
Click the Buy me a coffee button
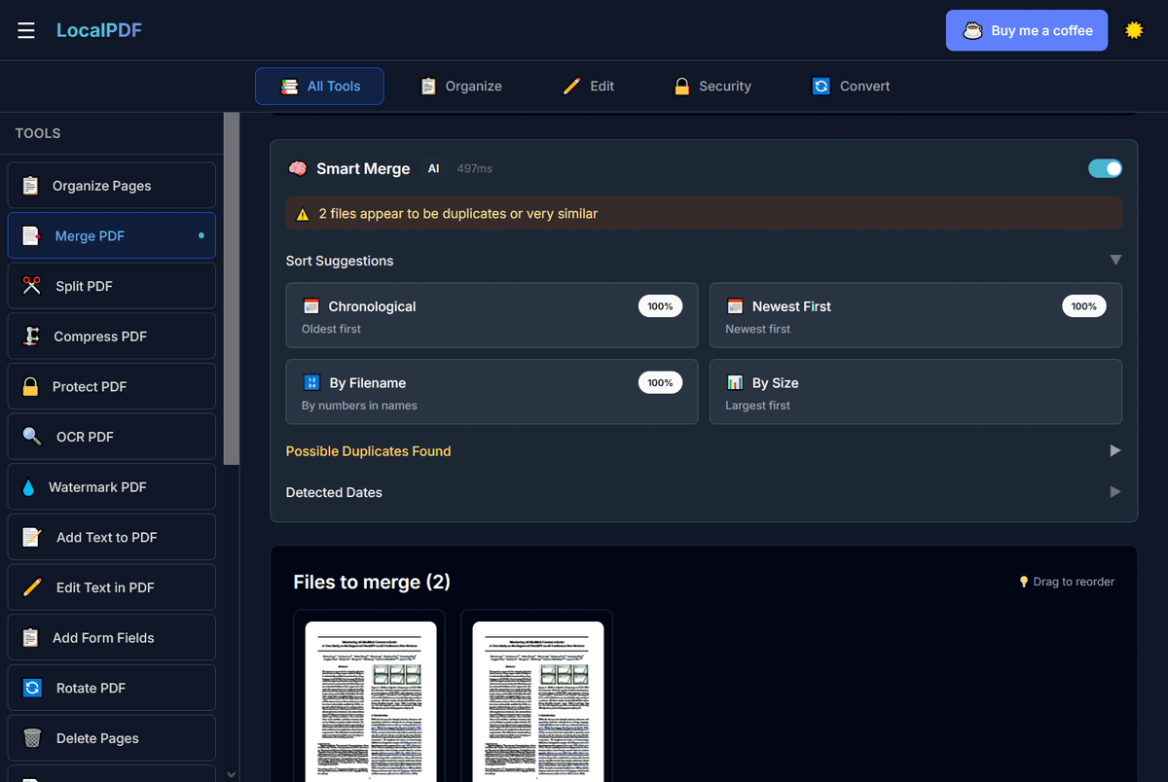(1026, 30)
